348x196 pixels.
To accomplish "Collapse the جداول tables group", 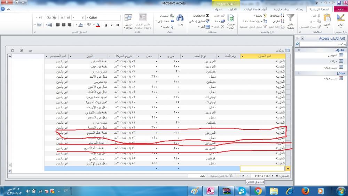I will pos(299,50).
